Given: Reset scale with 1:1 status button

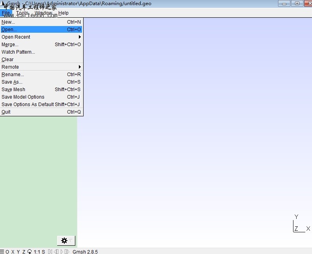Looking at the screenshot, I should coord(37,252).
